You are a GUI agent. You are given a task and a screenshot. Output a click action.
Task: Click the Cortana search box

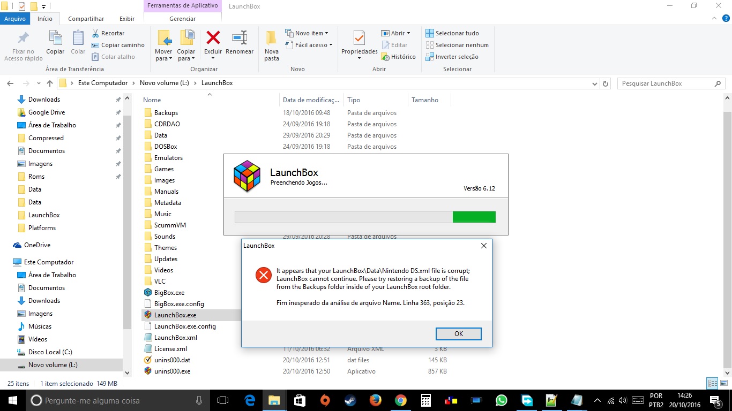(x=117, y=400)
